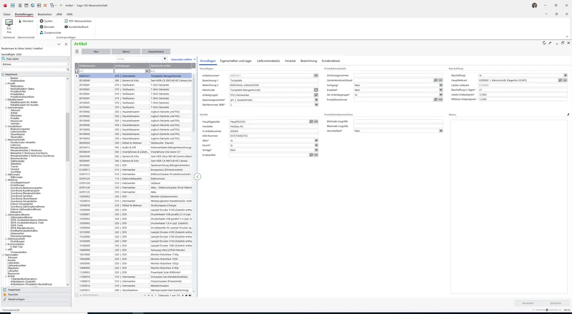Click the Neu button
The image size is (572, 314).
(x=96, y=51)
